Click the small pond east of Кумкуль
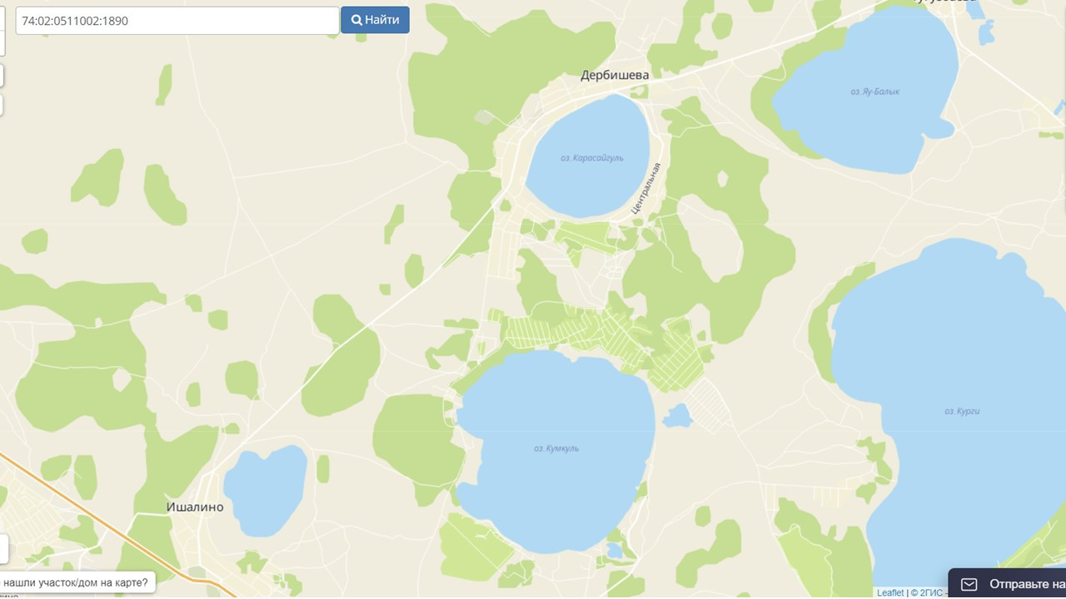1066x599 pixels. coord(677,415)
